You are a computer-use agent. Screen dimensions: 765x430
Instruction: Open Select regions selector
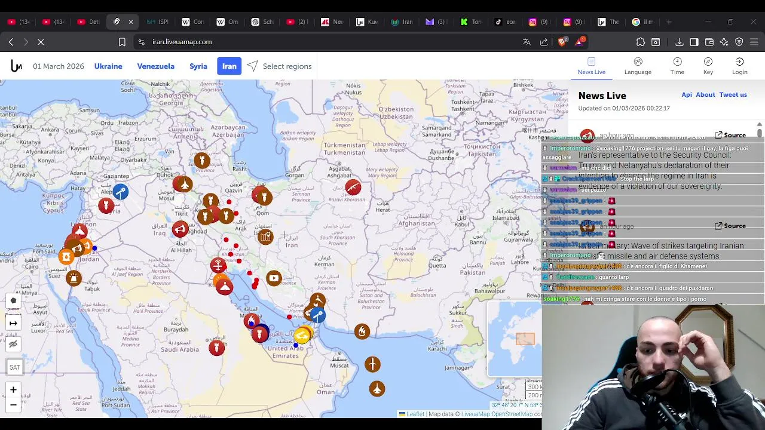(279, 66)
